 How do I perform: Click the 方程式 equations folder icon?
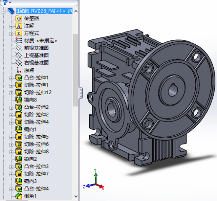tap(19, 33)
